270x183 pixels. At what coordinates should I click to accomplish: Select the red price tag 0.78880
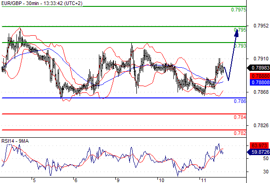[x=259, y=76]
